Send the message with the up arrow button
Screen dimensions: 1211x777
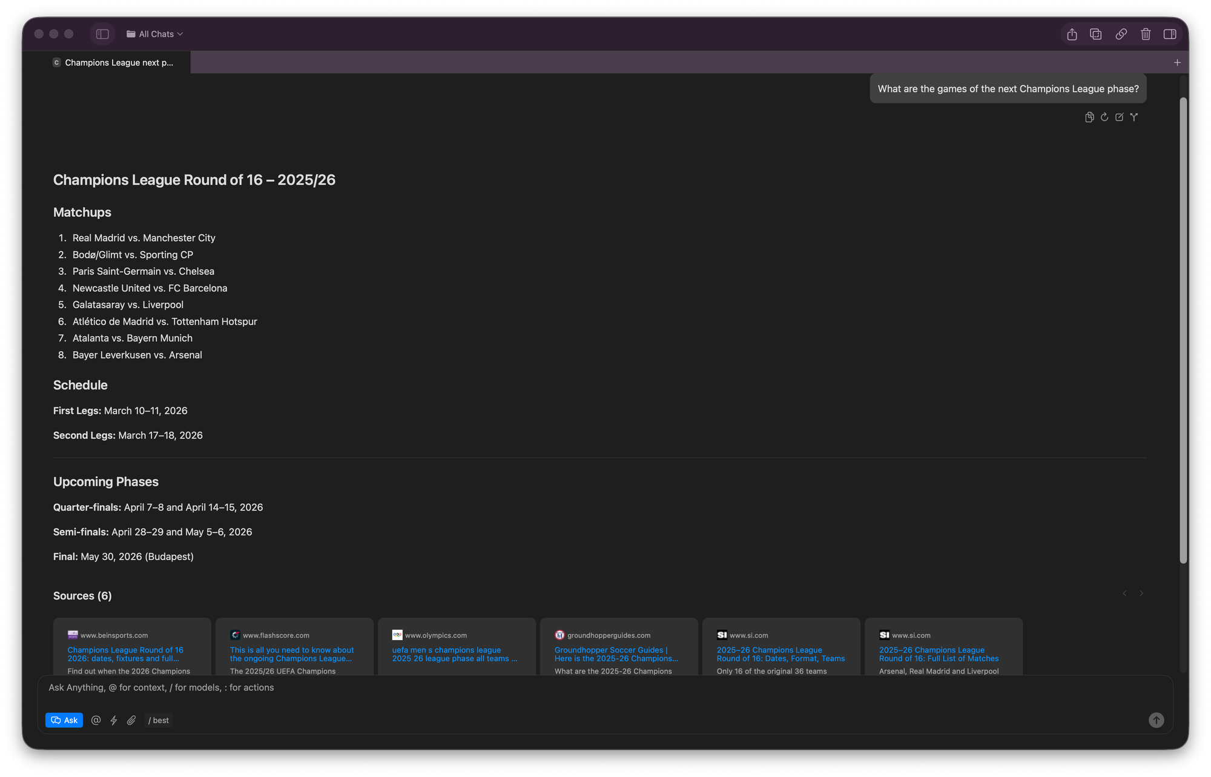(1156, 720)
